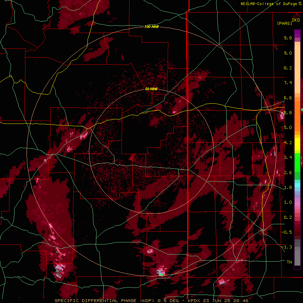This screenshot has height=303, width=303.
Task: Click the 2.6 scale value
Action: tap(288, 173)
